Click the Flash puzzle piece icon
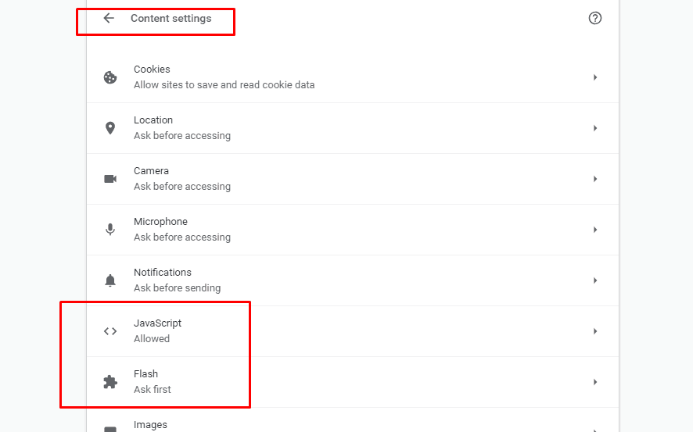The width and height of the screenshot is (693, 432). coord(110,382)
